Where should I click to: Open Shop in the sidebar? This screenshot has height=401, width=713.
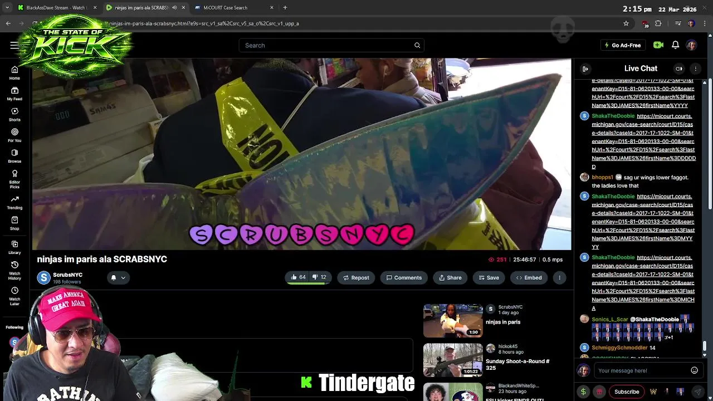click(14, 223)
